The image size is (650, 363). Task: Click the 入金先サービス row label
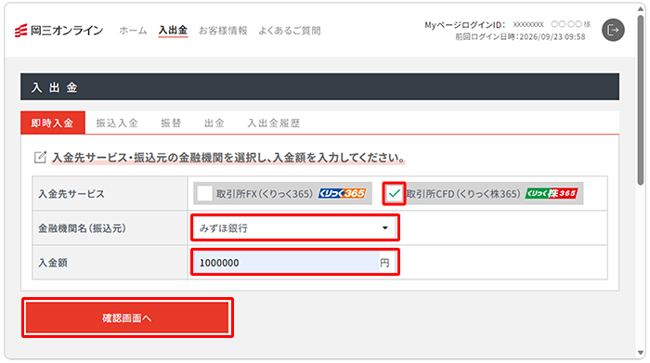click(x=71, y=194)
